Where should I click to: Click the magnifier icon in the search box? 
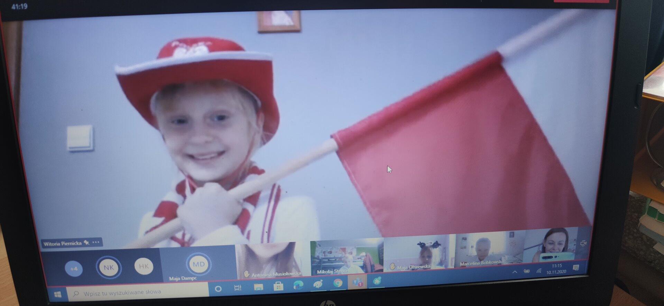75,294
